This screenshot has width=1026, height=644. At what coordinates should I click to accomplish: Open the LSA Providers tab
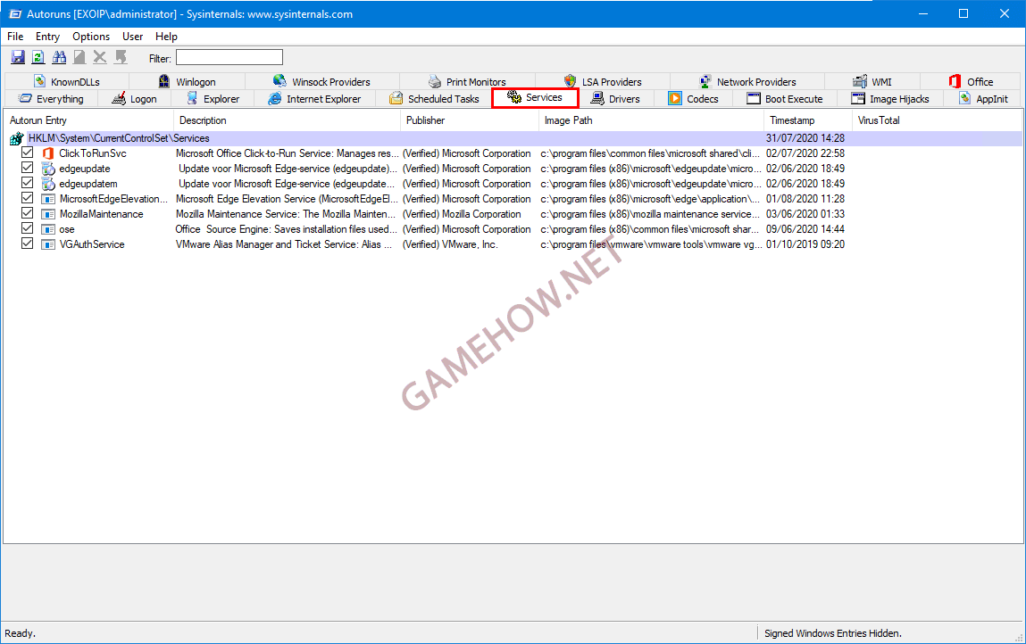pyautogui.click(x=603, y=82)
